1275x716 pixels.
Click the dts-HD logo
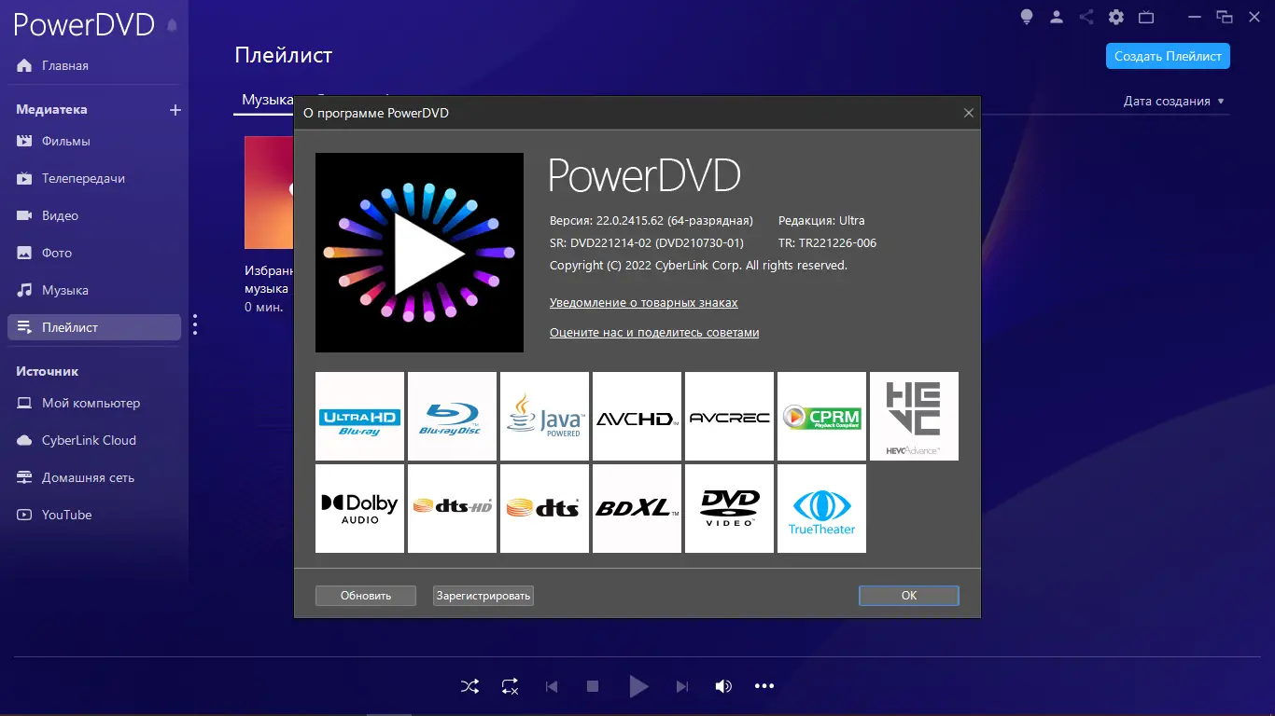coord(452,508)
